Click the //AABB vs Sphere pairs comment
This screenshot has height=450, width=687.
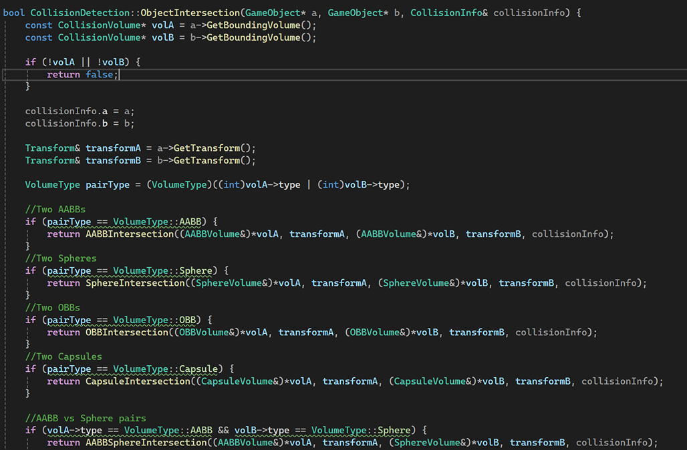85,418
